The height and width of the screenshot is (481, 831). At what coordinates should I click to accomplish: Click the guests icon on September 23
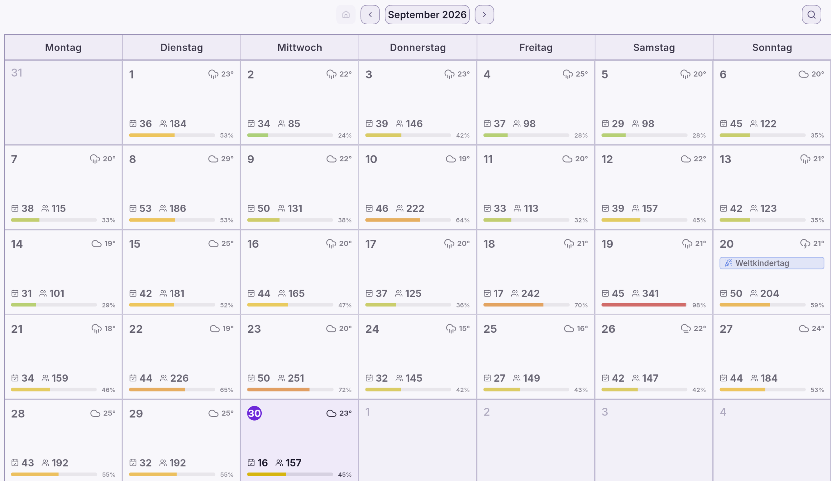coord(281,378)
